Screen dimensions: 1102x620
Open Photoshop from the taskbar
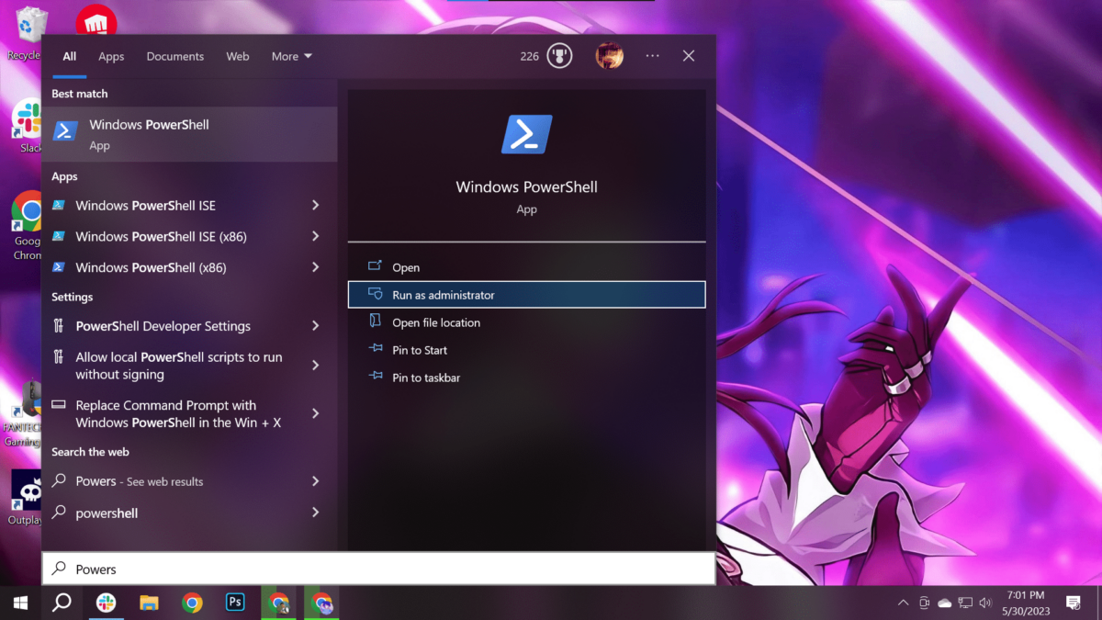click(235, 603)
